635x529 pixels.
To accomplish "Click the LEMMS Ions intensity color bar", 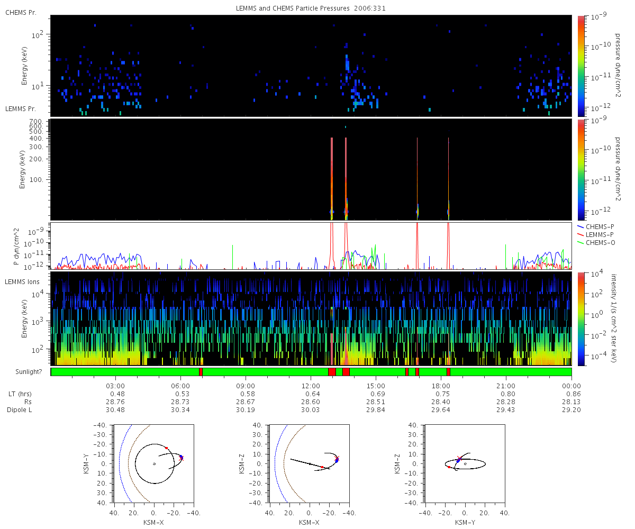I will (x=581, y=318).
